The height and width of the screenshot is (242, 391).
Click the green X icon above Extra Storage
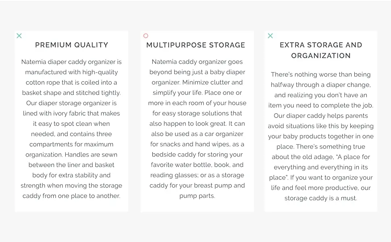(x=270, y=35)
